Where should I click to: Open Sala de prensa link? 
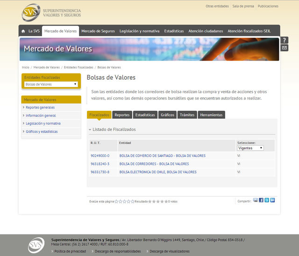(243, 6)
